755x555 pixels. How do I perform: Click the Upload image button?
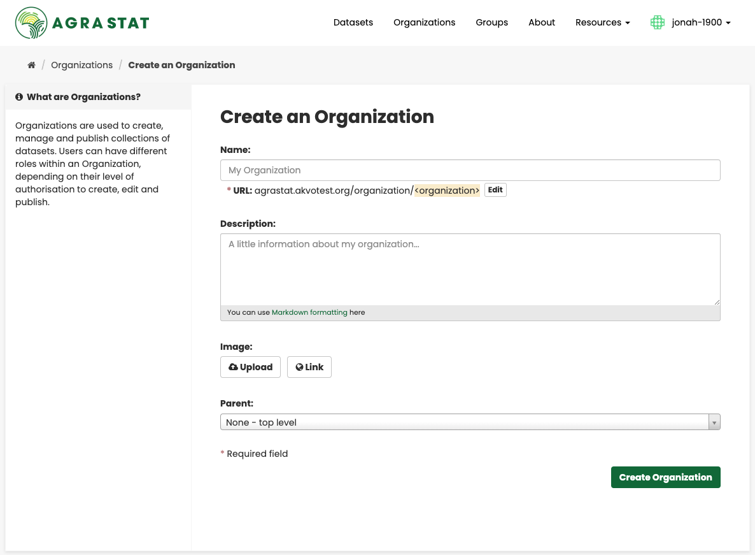pyautogui.click(x=250, y=367)
